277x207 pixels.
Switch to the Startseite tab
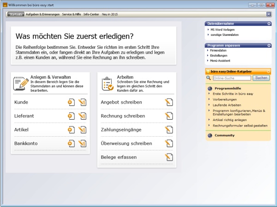point(16,14)
